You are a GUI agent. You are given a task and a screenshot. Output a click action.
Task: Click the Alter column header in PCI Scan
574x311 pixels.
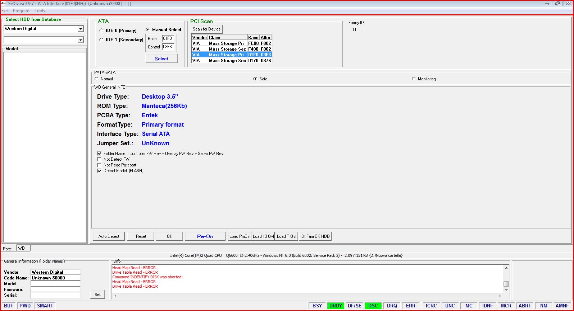point(266,37)
